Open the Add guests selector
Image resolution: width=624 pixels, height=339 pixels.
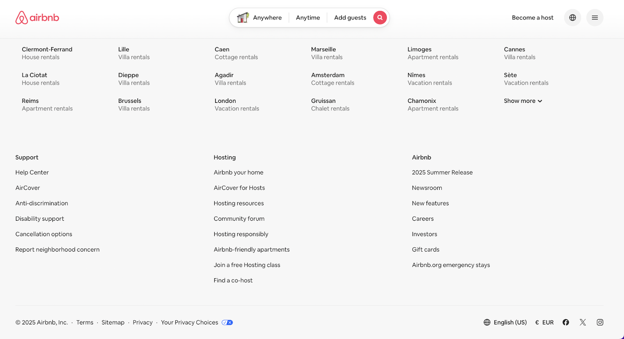pos(350,17)
